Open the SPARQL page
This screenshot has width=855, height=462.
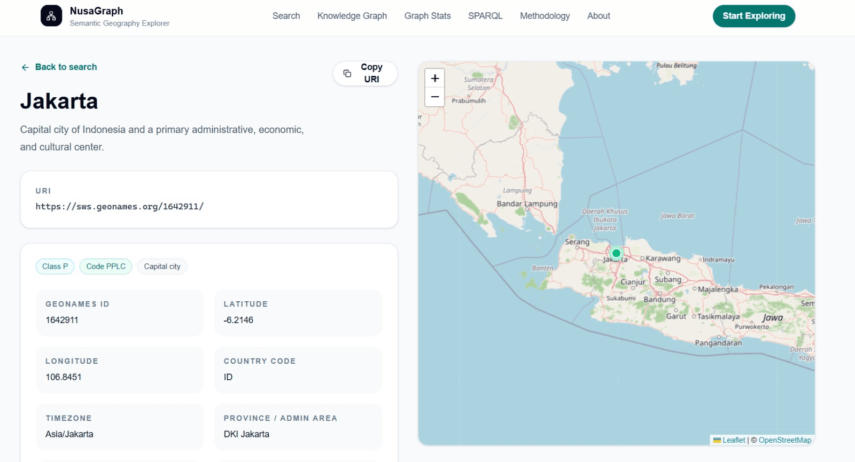tap(485, 16)
